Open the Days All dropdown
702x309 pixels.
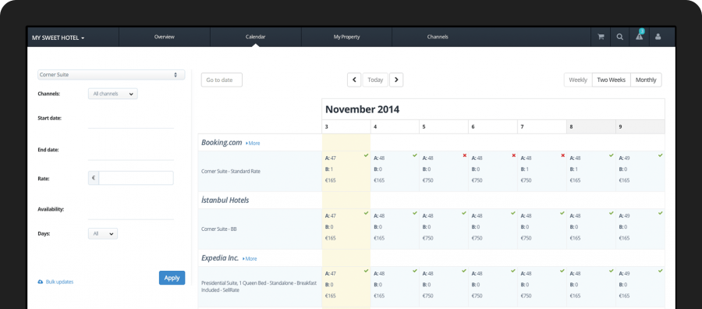(x=103, y=234)
